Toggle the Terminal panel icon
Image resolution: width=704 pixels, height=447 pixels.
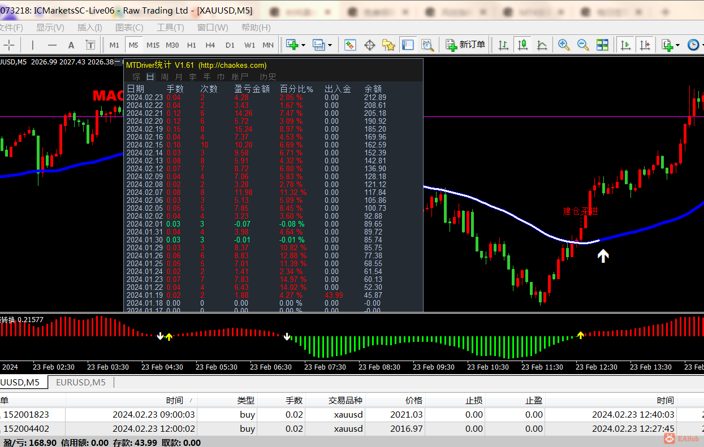point(407,45)
